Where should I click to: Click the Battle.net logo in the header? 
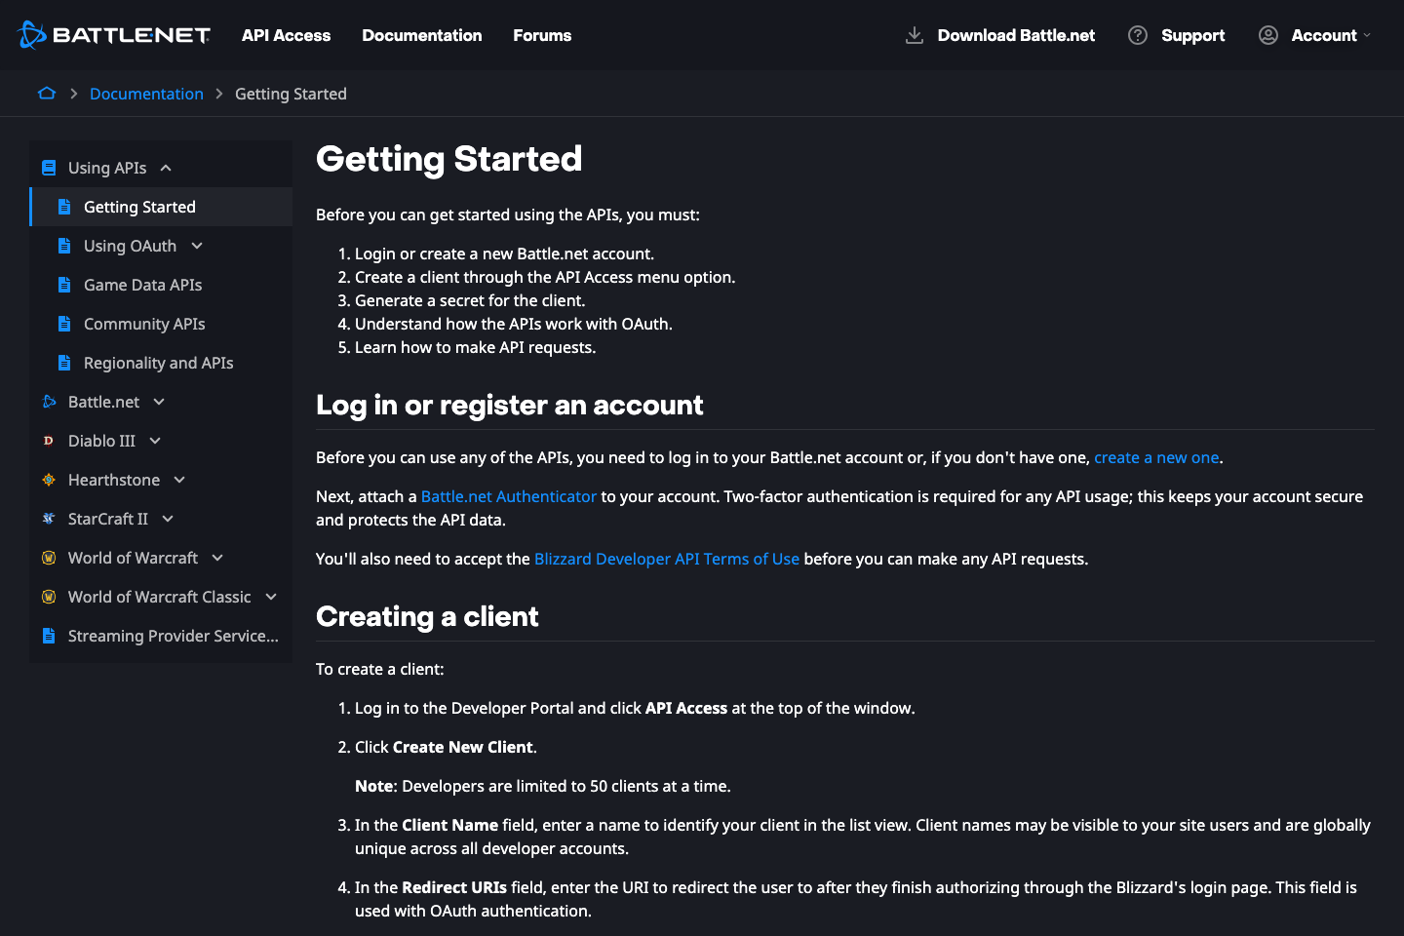pyautogui.click(x=114, y=34)
